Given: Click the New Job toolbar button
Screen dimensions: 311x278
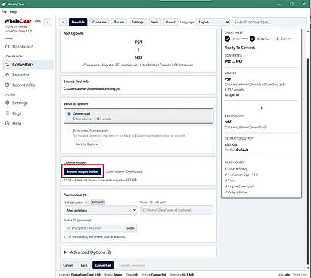Looking at the screenshot, I should pos(78,22).
